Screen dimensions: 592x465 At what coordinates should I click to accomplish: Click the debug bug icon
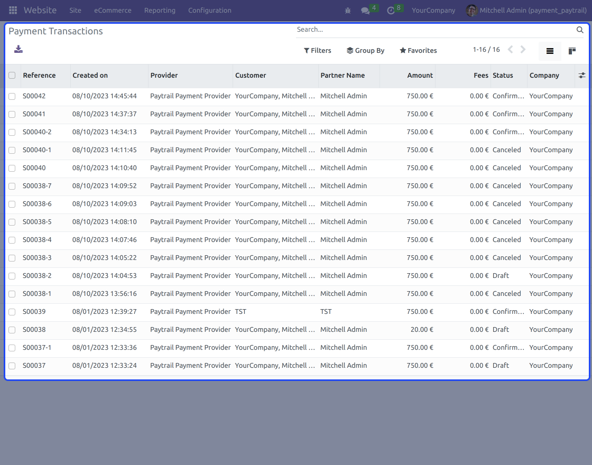tap(348, 11)
